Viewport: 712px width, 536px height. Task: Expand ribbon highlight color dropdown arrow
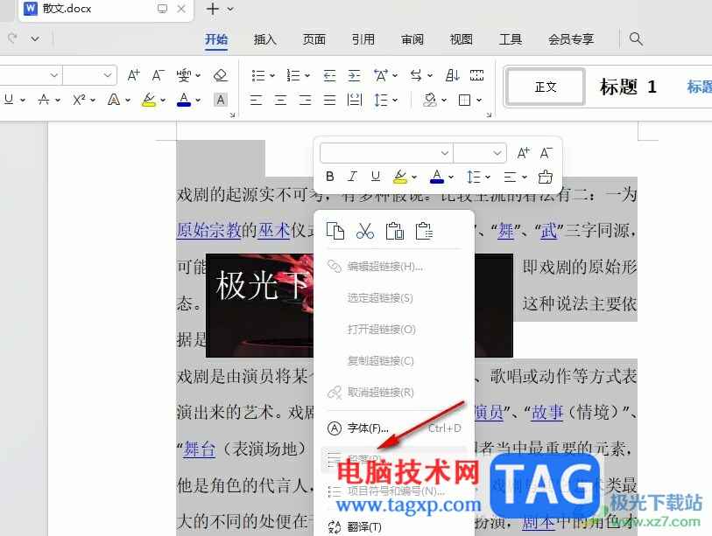tap(163, 101)
